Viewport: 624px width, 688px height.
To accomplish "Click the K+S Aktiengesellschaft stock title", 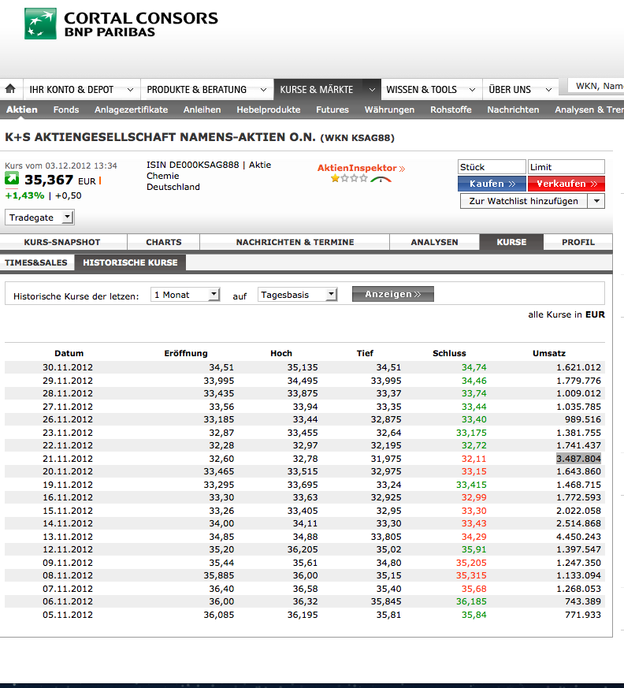I will tap(199, 137).
